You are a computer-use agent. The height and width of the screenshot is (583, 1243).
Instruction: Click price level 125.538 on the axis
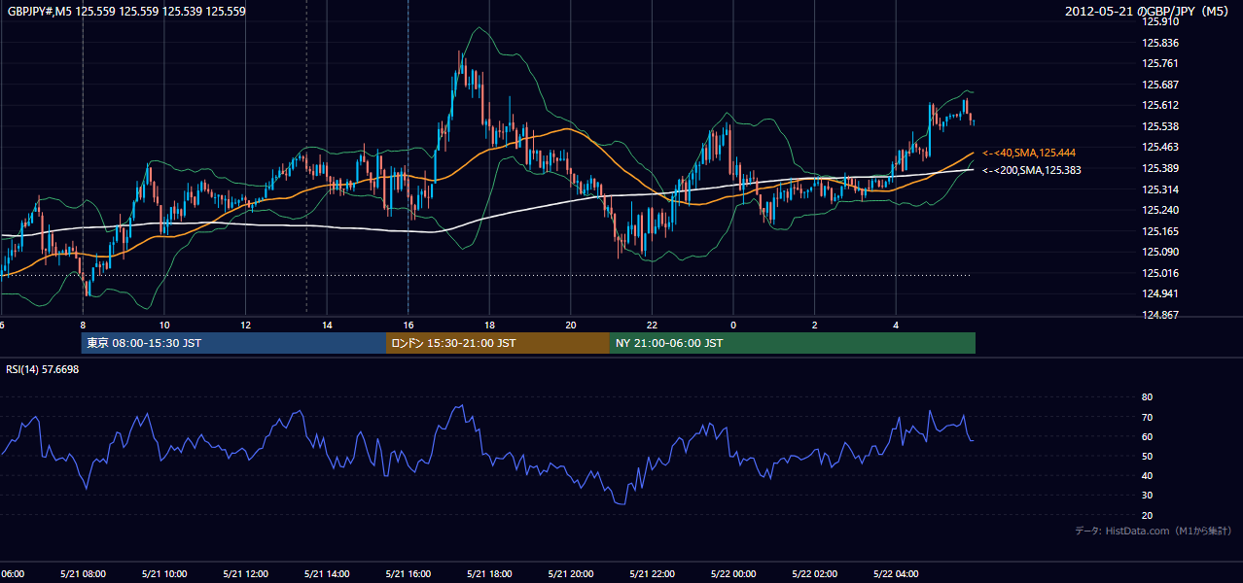click(x=1160, y=126)
